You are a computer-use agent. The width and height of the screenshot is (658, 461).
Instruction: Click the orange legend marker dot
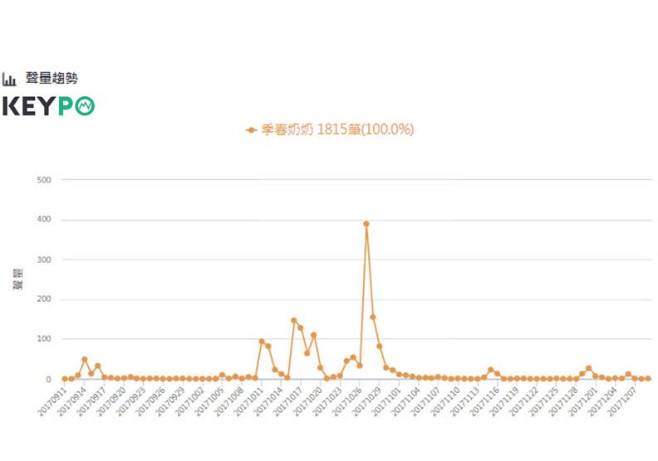[251, 130]
